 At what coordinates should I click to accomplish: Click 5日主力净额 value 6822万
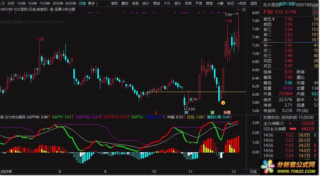(x=308, y=129)
